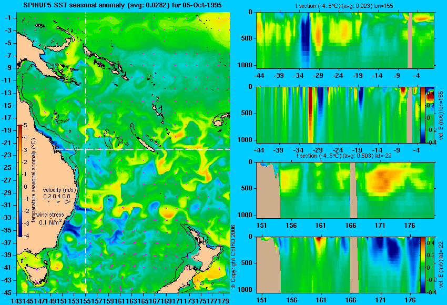Screen dimensions: 447x305
Task: Click the velocity color bar beside lon=155 section
Action: [422, 115]
